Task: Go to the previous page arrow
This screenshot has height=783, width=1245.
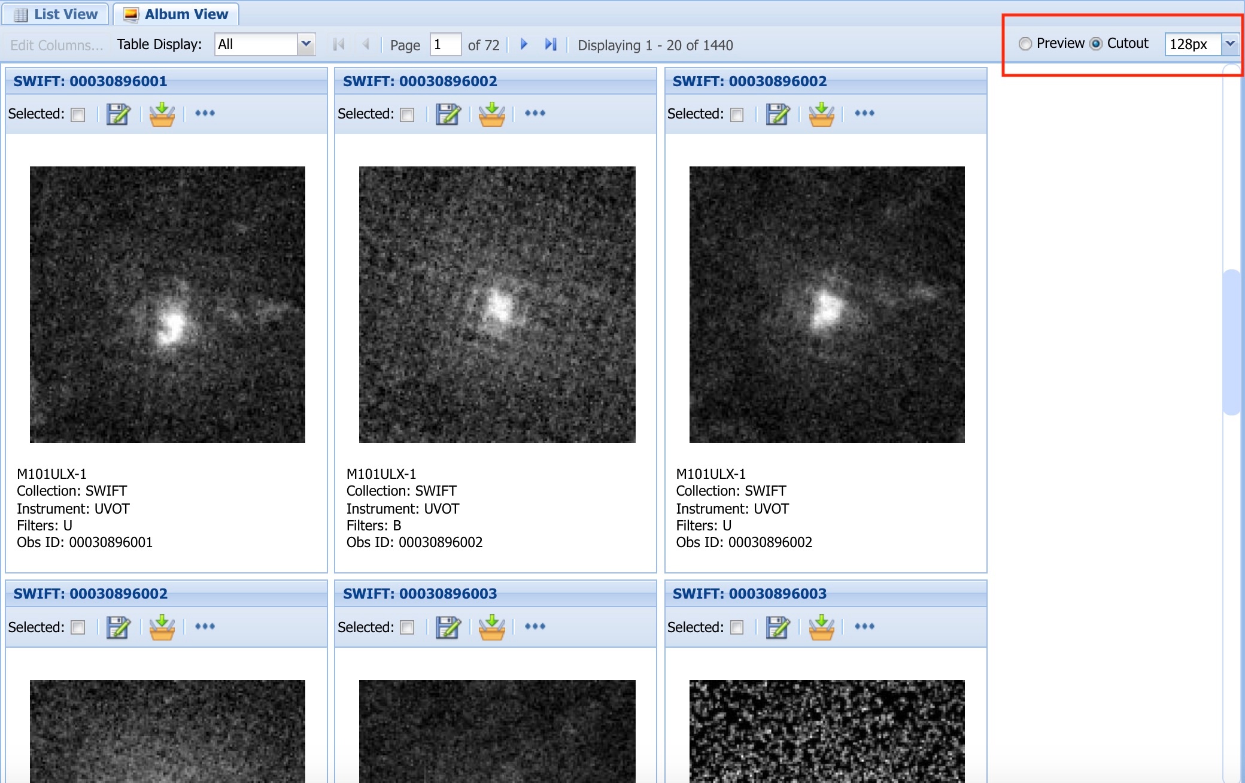Action: [366, 44]
